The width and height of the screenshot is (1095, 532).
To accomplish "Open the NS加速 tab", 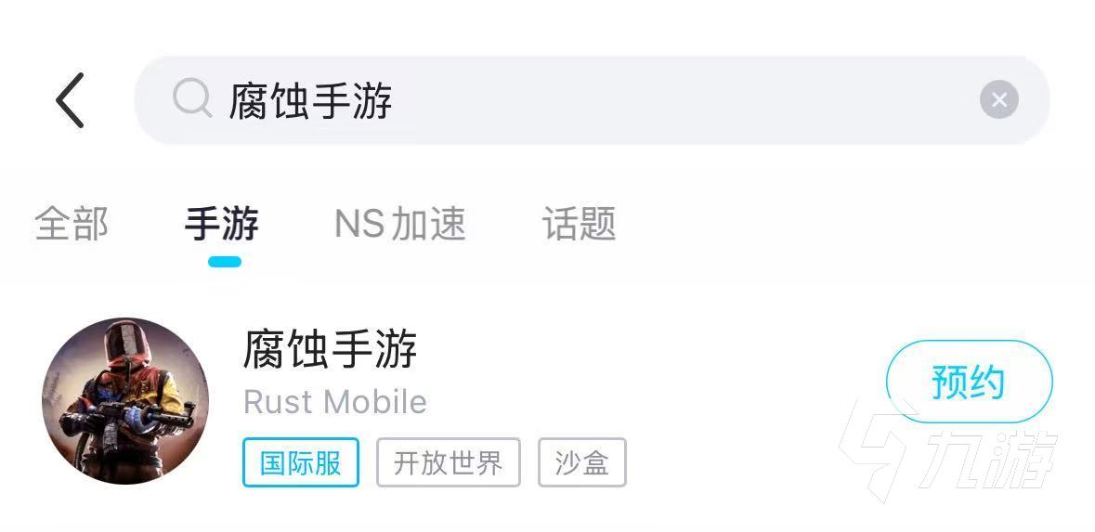I will 400,224.
